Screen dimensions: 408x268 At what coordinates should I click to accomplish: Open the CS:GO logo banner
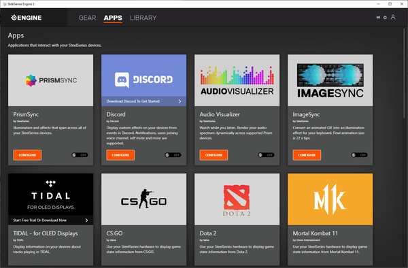[144, 199]
